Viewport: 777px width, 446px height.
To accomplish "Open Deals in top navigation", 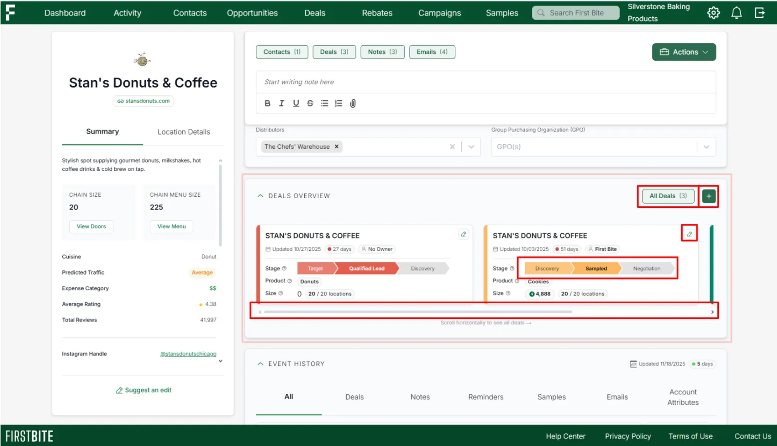I will click(315, 13).
